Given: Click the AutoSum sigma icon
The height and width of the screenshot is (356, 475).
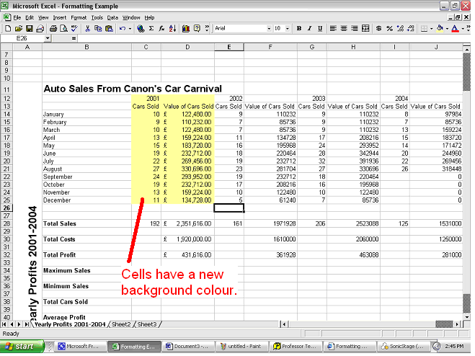Looking at the screenshot, I should pyautogui.click(x=151, y=28).
